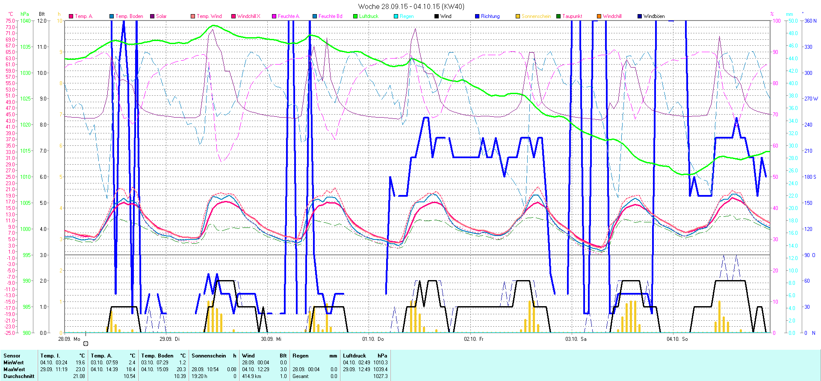This screenshot has height=381, width=821.
Task: Click the 04.10. So date label
Action: pyautogui.click(x=677, y=339)
